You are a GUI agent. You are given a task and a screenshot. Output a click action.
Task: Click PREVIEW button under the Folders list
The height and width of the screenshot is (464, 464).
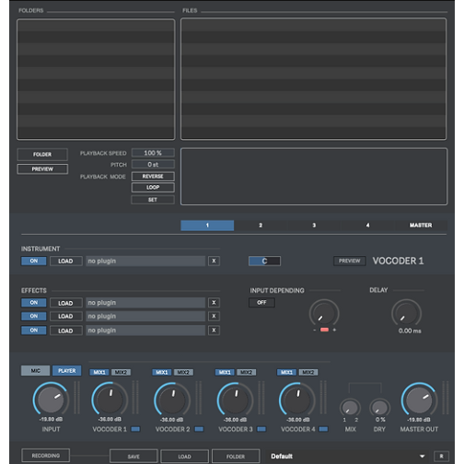[x=42, y=169]
